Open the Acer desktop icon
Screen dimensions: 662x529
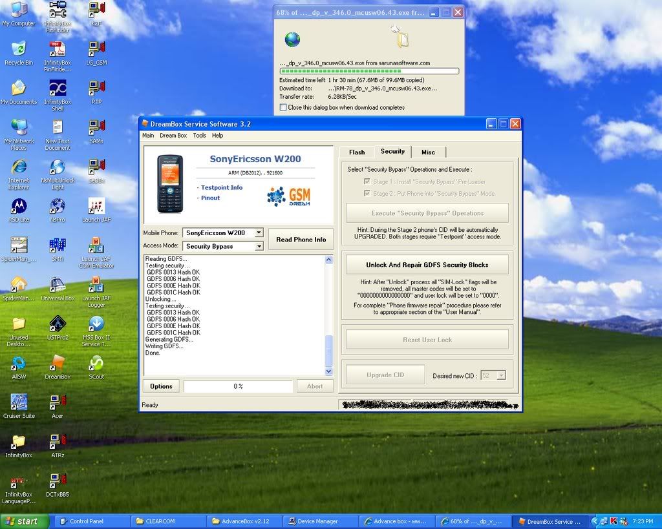click(58, 406)
